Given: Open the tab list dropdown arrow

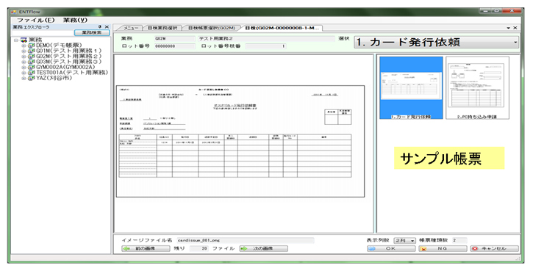Looking at the screenshot, I should coord(509,28).
